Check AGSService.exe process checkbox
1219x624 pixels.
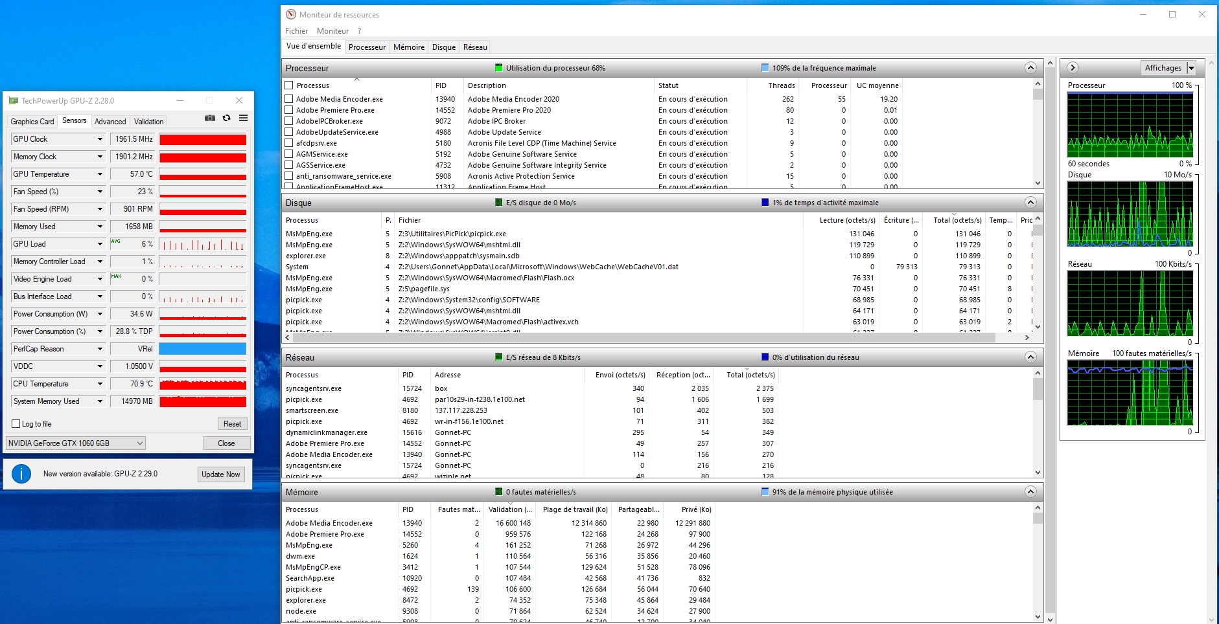pos(289,165)
